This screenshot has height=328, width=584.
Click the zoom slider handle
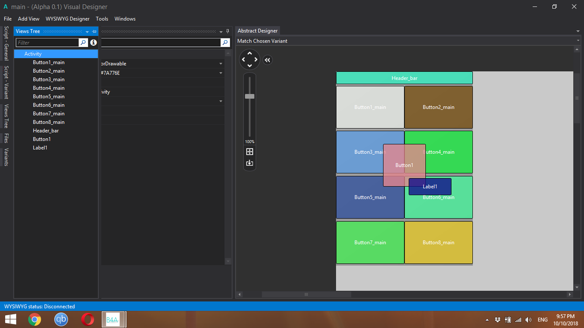pos(250,96)
